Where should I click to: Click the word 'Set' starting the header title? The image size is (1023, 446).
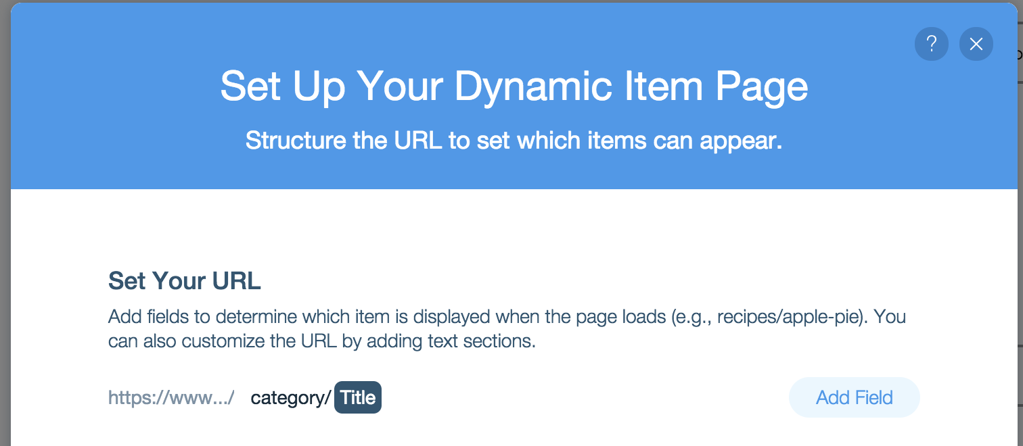(250, 87)
